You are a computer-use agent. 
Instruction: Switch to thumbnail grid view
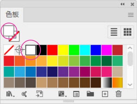[128, 32]
